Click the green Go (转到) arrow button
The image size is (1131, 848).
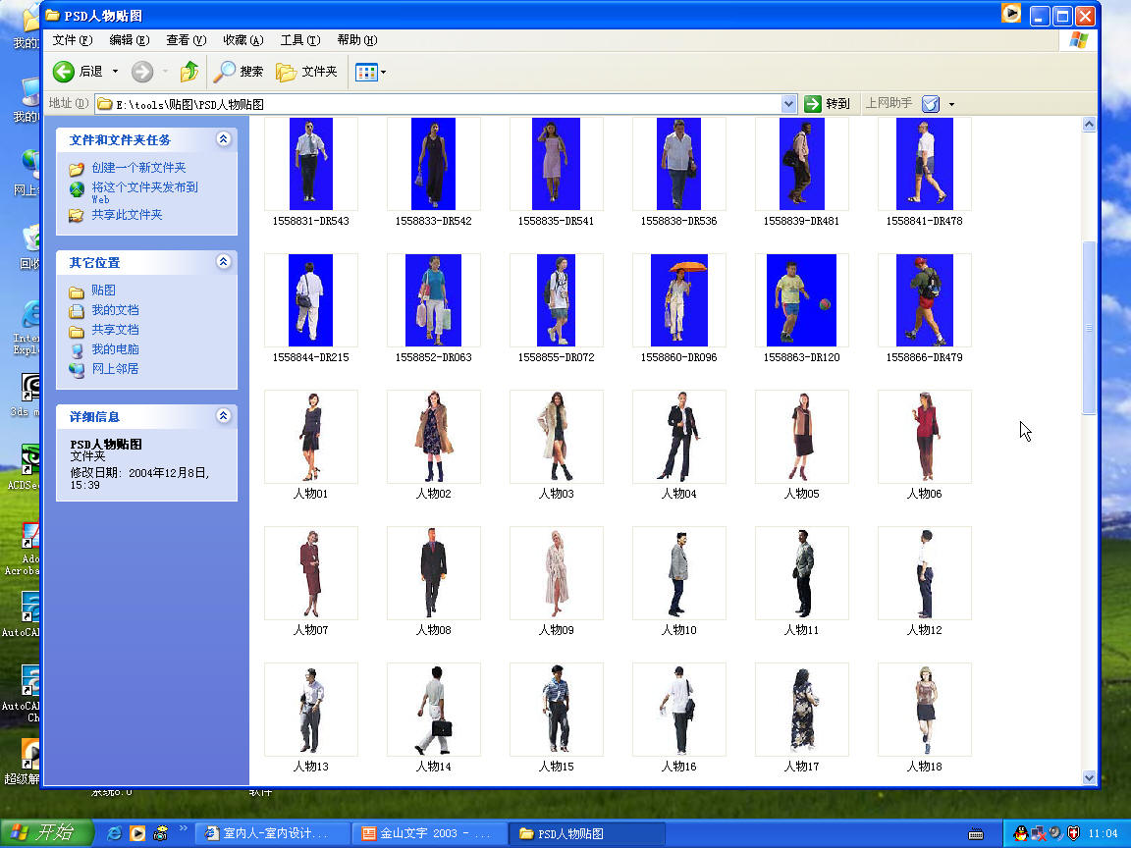(813, 104)
